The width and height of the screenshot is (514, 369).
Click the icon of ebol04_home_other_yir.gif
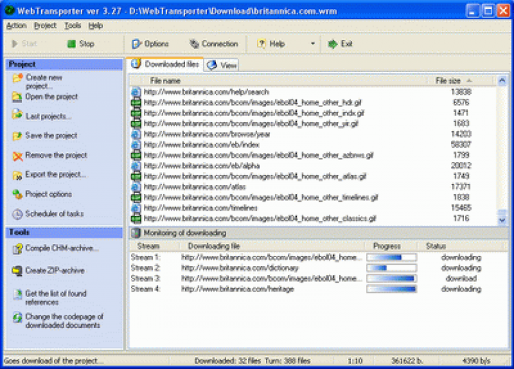coord(136,123)
